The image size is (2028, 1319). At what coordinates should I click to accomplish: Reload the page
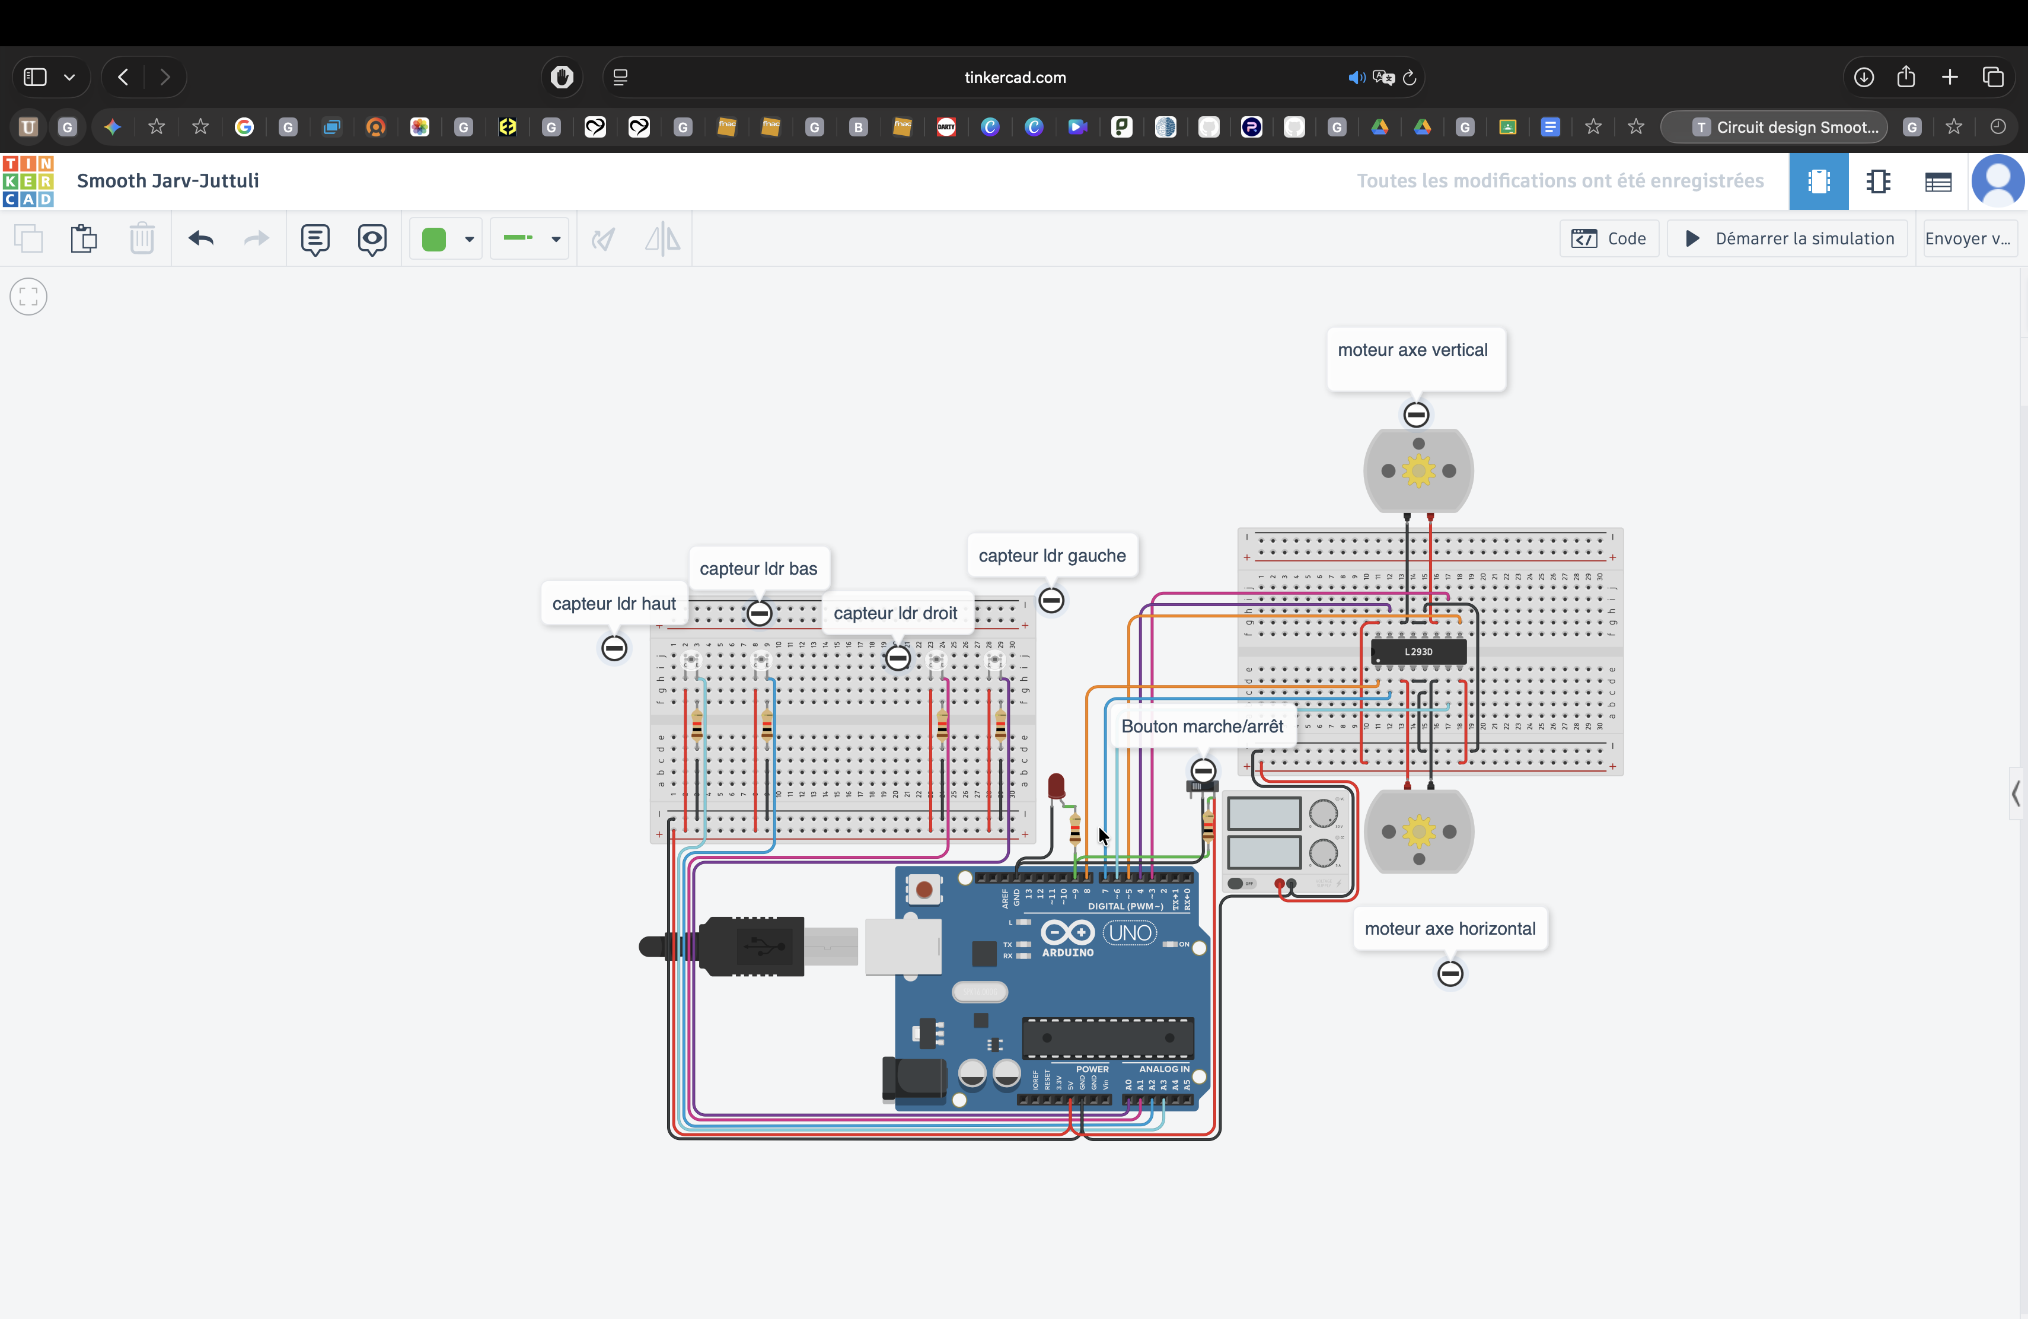(1410, 78)
